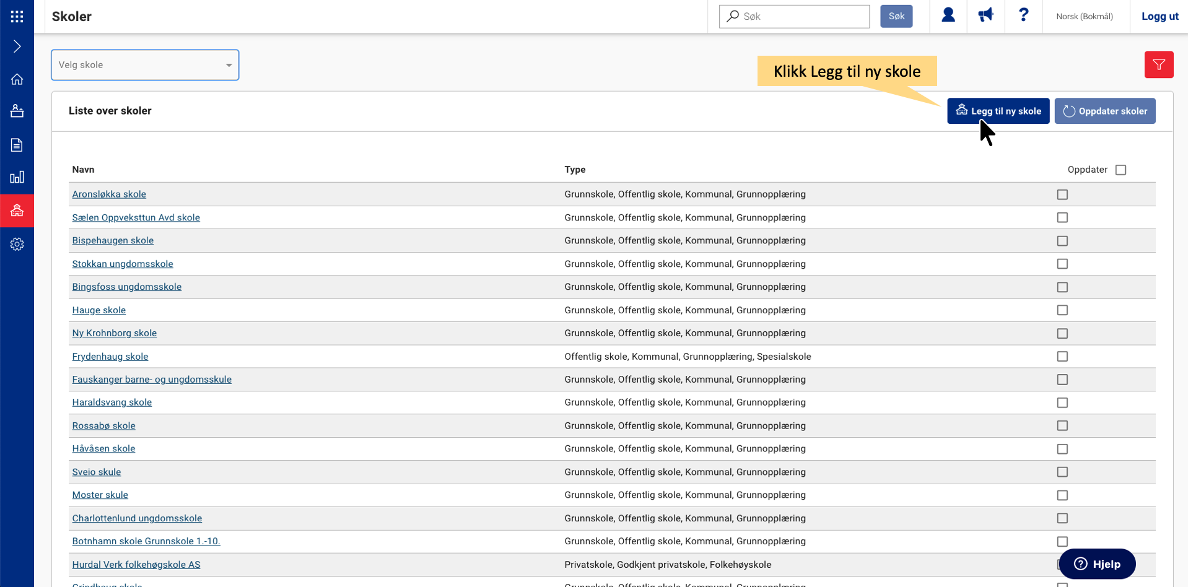Click the Legg til ny skole button
Viewport: 1188px width, 587px height.
998,111
